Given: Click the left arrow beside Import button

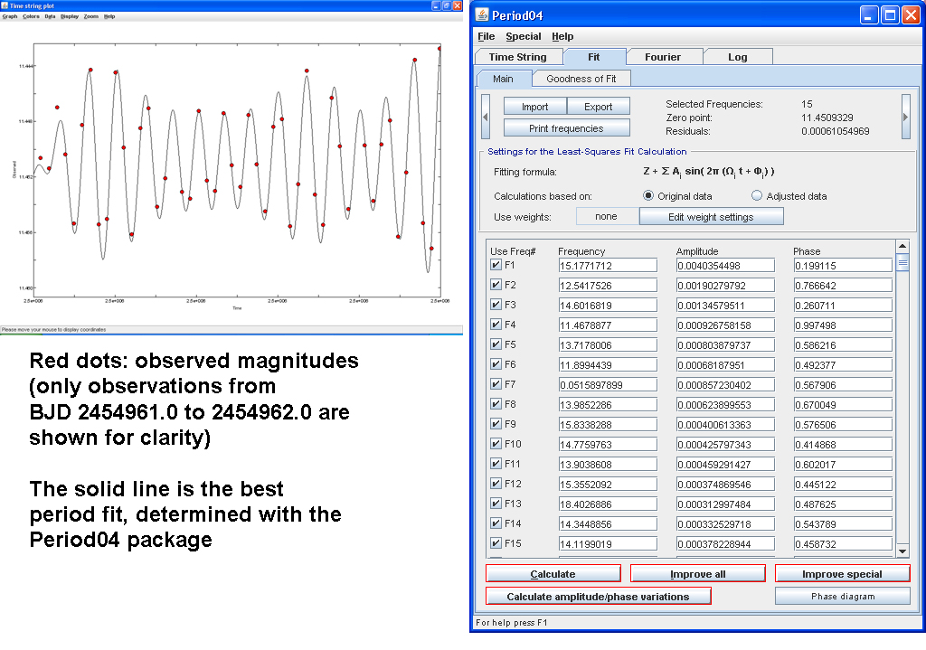Looking at the screenshot, I should point(486,117).
